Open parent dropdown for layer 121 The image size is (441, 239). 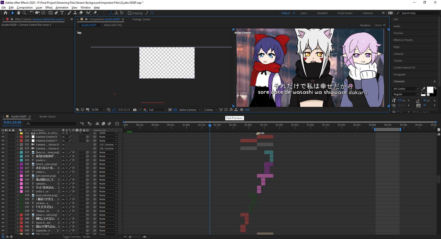coord(108,145)
